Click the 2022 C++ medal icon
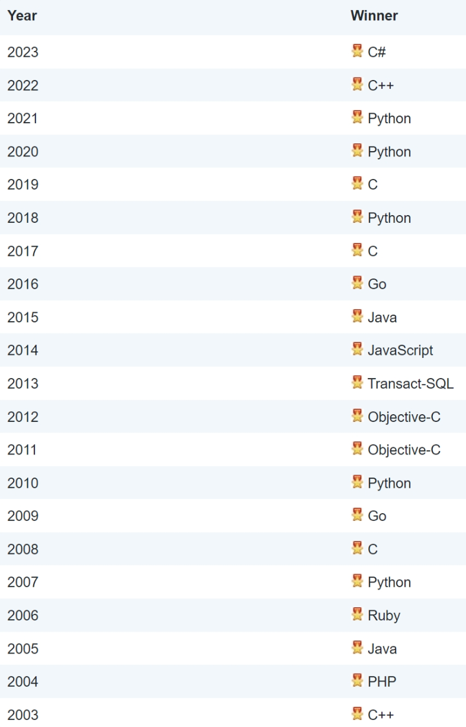The width and height of the screenshot is (466, 727). point(357,85)
